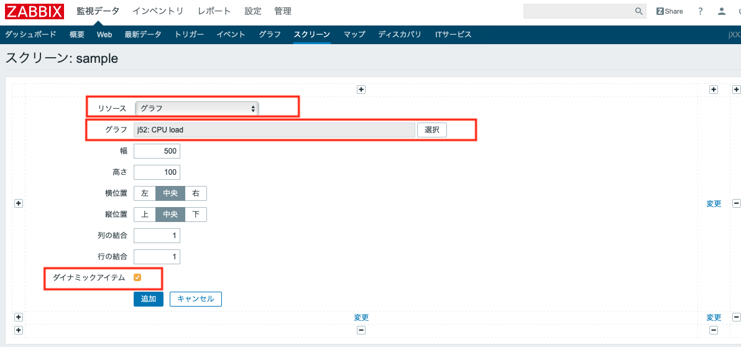This screenshot has height=347, width=741.
Task: Open the user profile icon
Action: pyautogui.click(x=721, y=11)
